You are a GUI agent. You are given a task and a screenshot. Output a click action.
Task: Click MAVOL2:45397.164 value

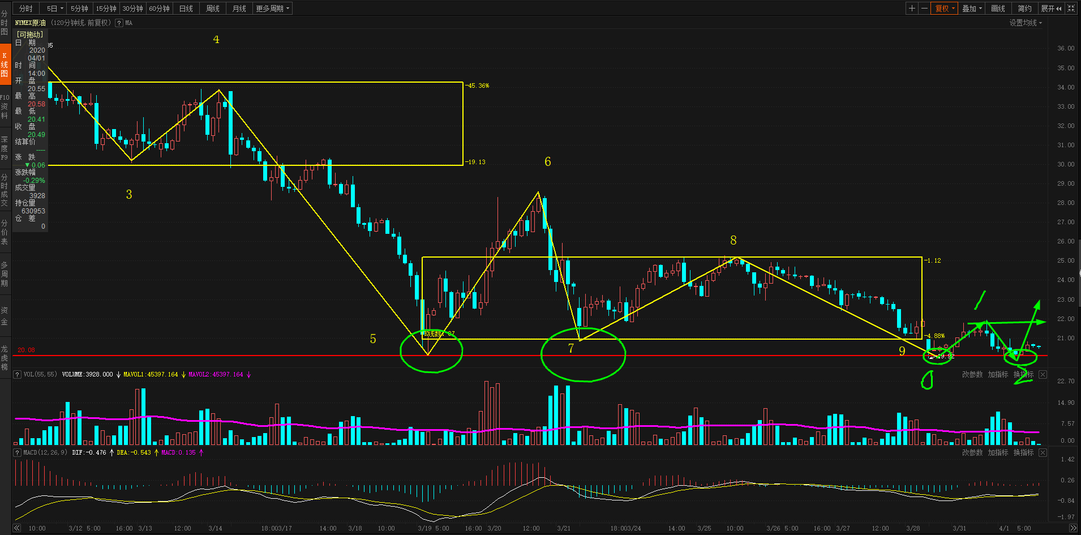point(216,375)
